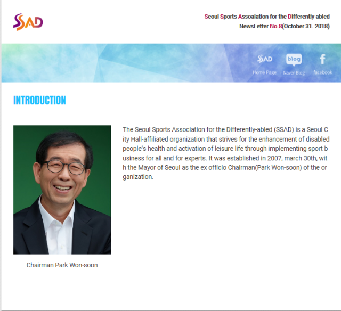Click the SSAD logo in the header

28,22
